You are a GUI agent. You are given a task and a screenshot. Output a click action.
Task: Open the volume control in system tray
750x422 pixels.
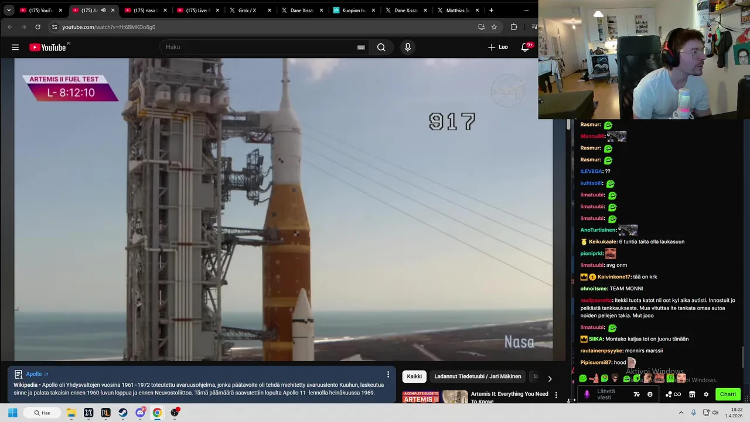(x=715, y=413)
